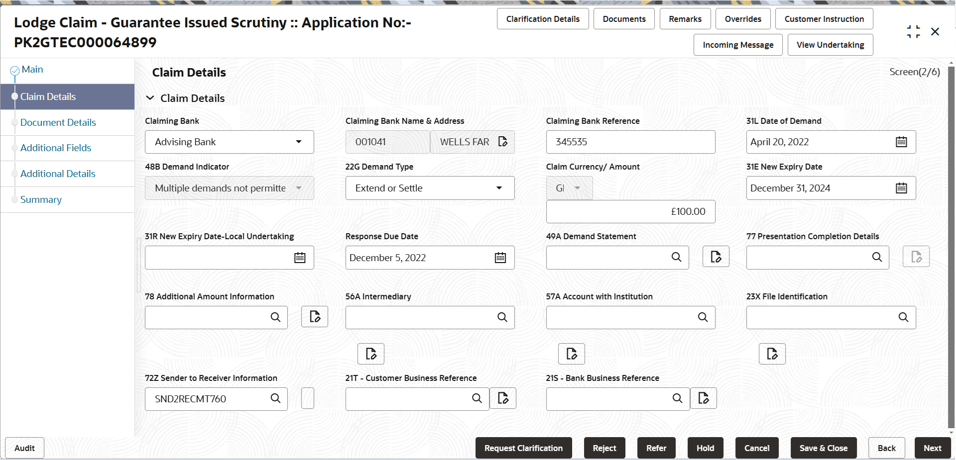Click the search icon in 56A Intermediary field
The height and width of the screenshot is (460, 956).
click(501, 317)
